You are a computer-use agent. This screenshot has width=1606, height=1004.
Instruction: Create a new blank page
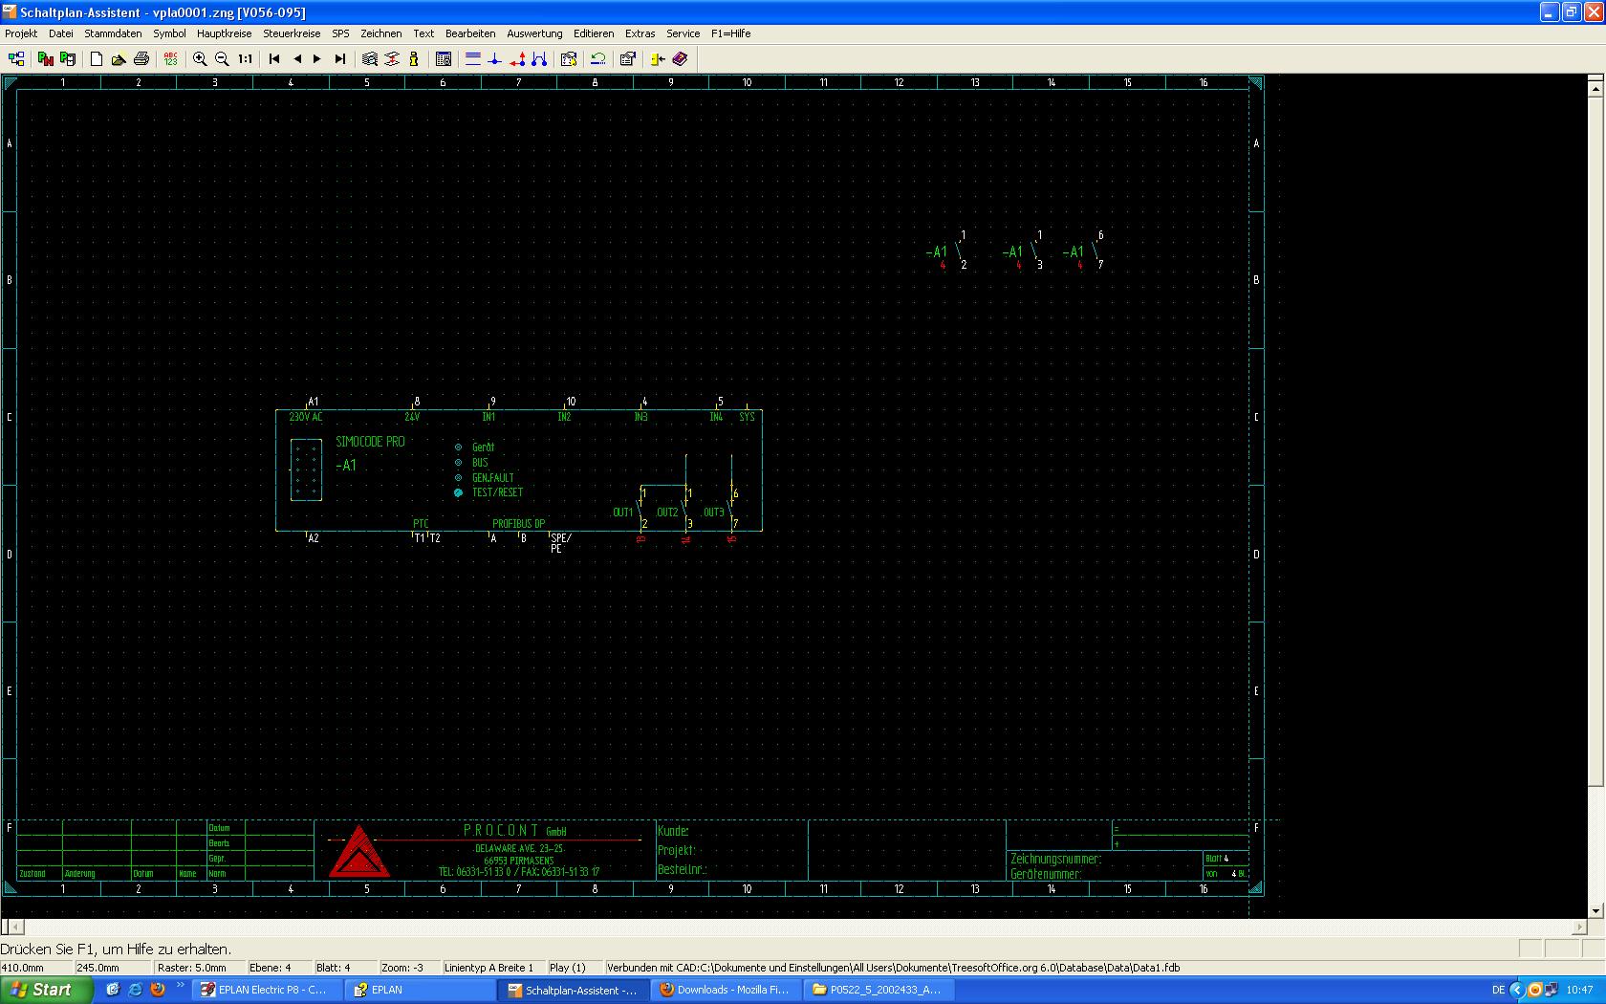coord(97,59)
